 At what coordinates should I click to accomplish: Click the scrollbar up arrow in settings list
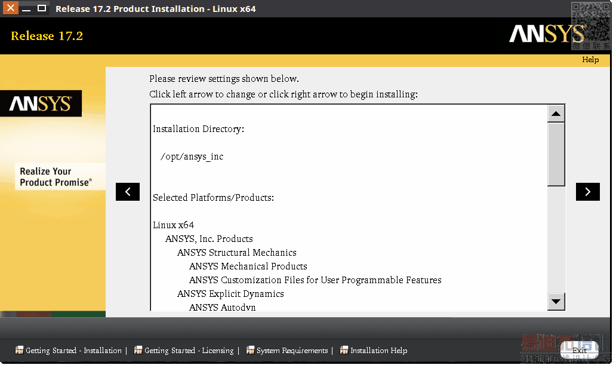point(556,114)
